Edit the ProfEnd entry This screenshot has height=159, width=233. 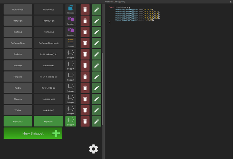coord(97,32)
